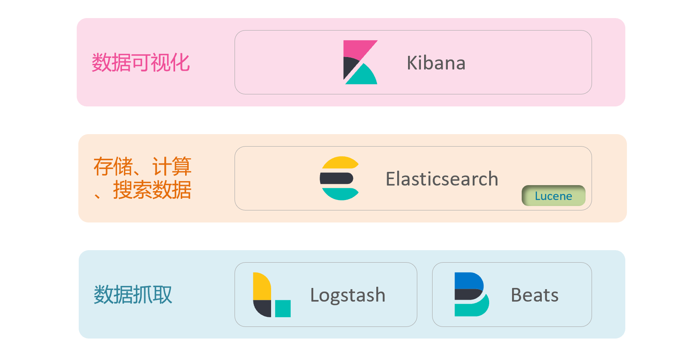Viewport: 696px width, 355px height.
Task: Click the yellow top of Elasticsearch logo
Action: coord(340,162)
